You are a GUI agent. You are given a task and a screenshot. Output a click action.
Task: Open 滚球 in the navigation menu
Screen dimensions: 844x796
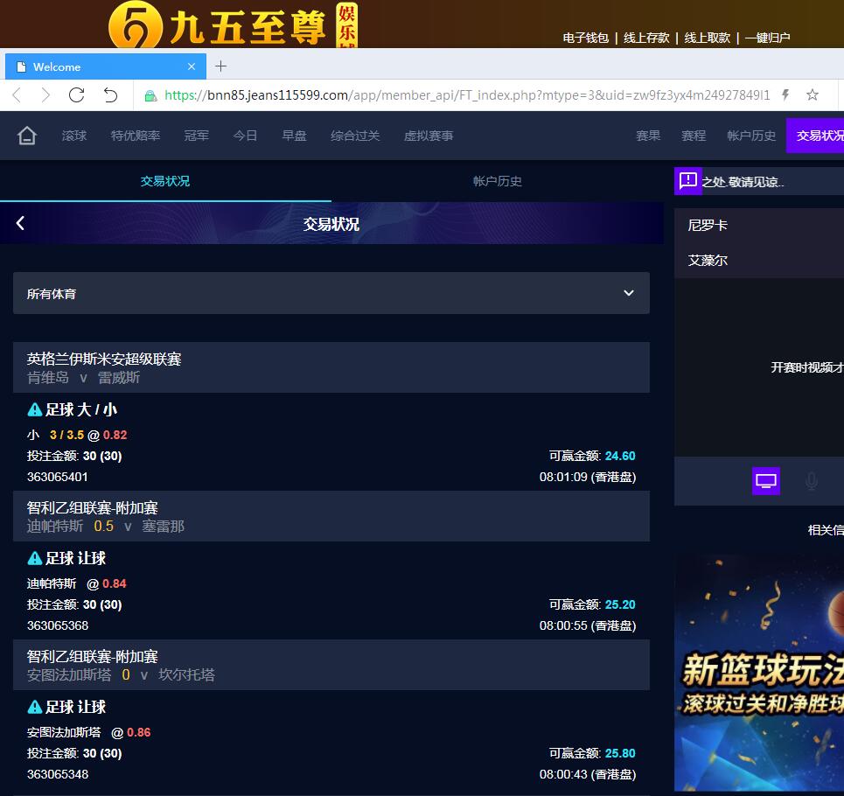74,136
